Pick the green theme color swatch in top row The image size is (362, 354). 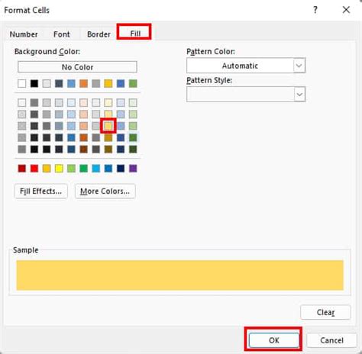133,83
